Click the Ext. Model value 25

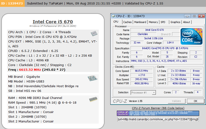click(167, 57)
